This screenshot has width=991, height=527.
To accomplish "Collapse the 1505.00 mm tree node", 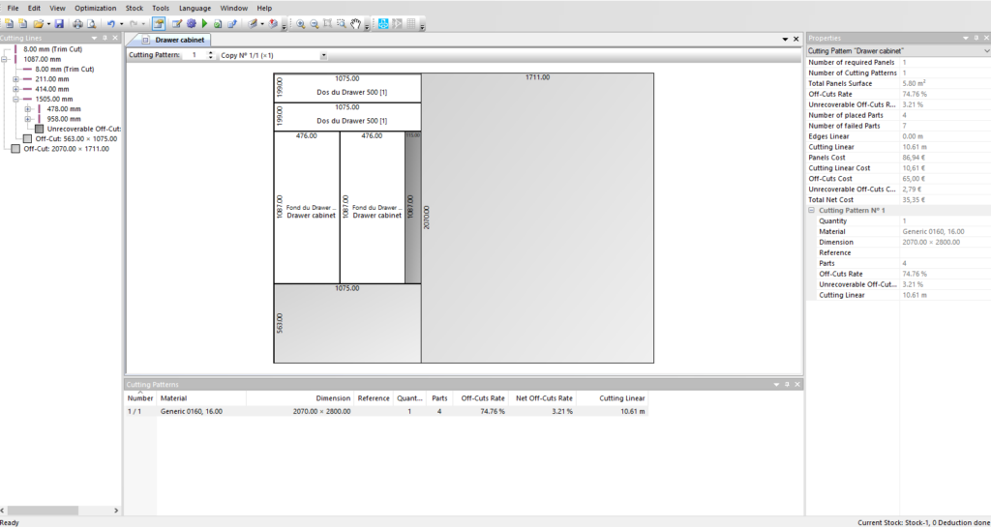I will click(15, 99).
